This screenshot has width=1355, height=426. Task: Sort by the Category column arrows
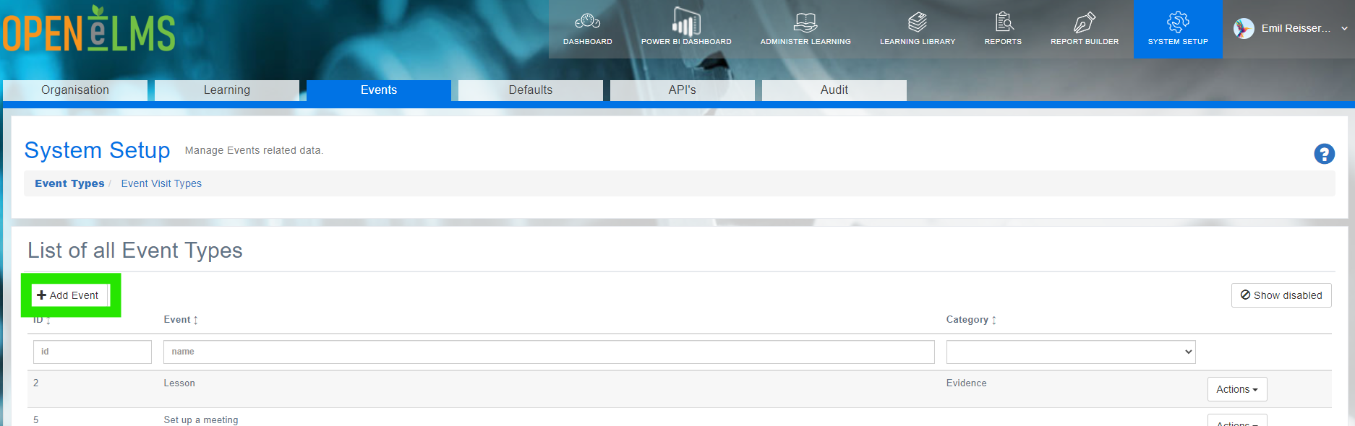click(994, 320)
